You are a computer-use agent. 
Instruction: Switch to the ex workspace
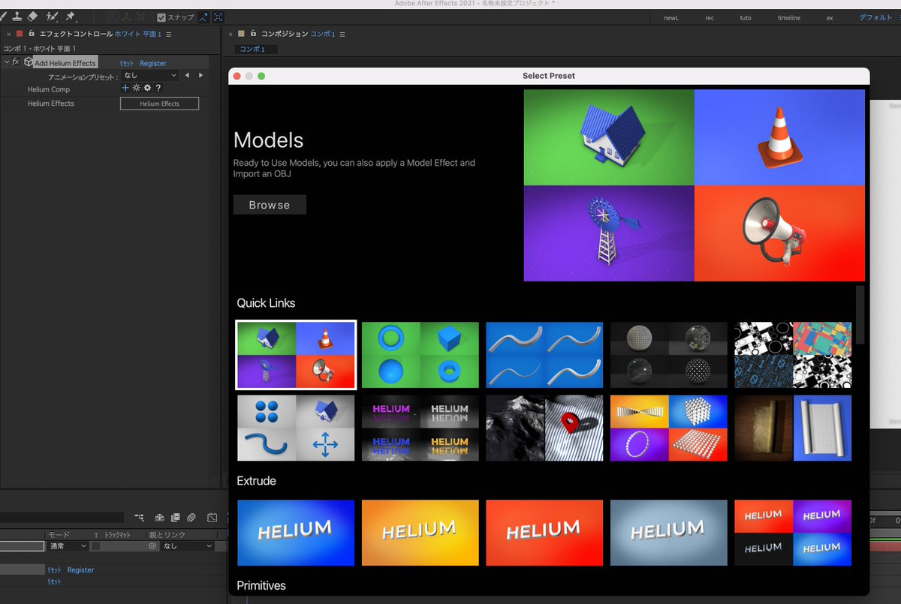tap(830, 17)
